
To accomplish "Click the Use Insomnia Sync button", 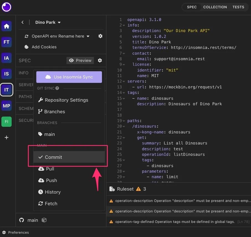I will pyautogui.click(x=69, y=77).
